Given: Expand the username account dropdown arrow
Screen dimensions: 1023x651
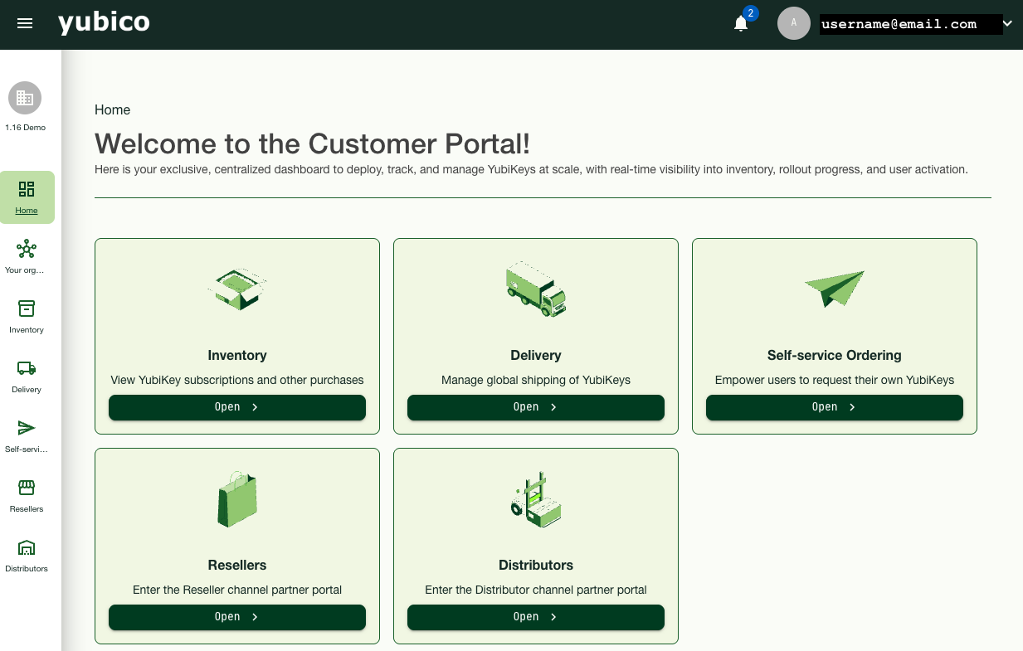Looking at the screenshot, I should [x=1007, y=24].
